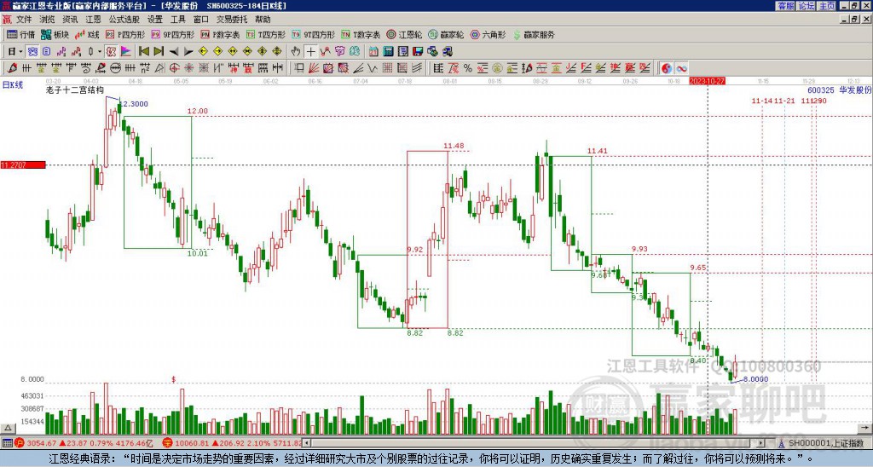Open the 设置 menu
The height and width of the screenshot is (467, 873).
pyautogui.click(x=155, y=20)
